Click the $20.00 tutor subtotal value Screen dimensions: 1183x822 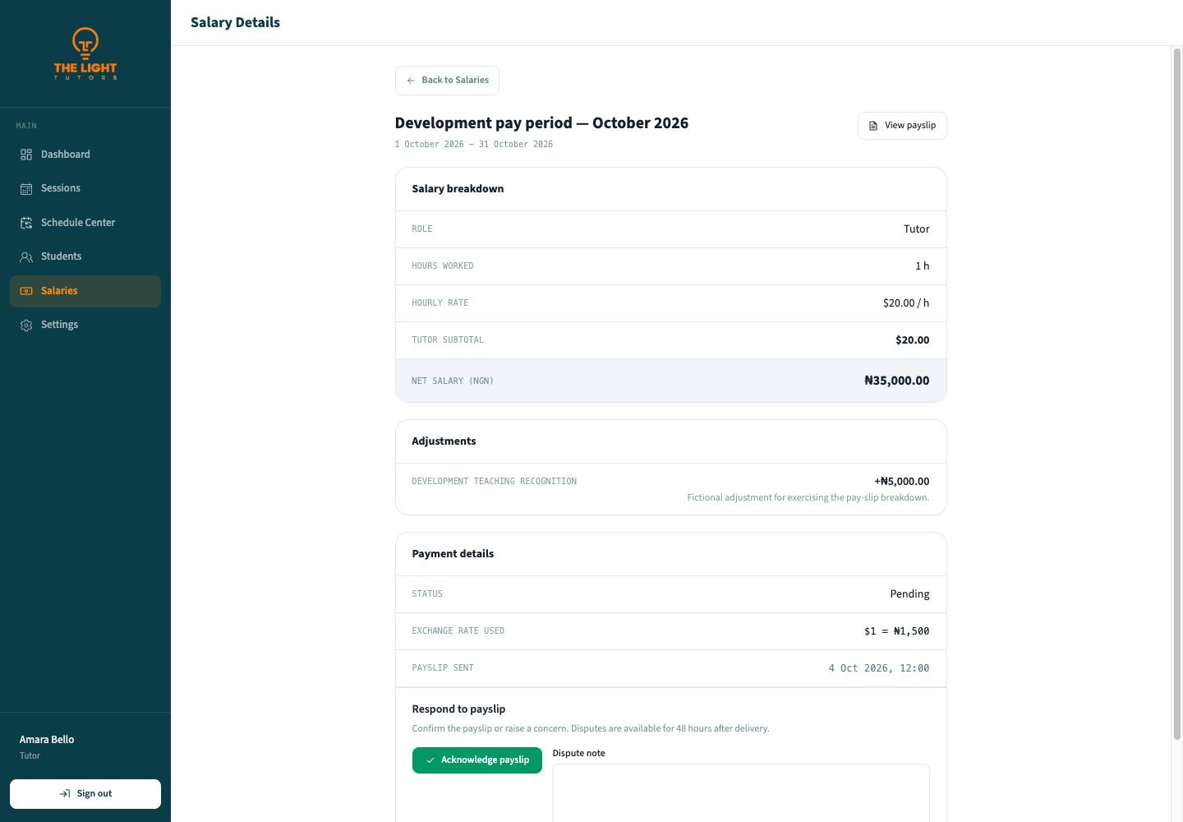coord(913,340)
